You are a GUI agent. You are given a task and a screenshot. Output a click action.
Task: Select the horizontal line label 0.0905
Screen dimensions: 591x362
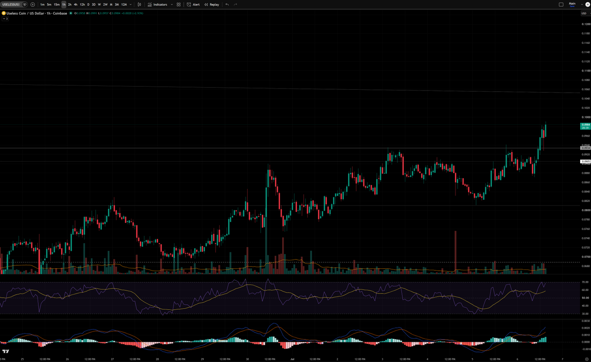coord(586,161)
